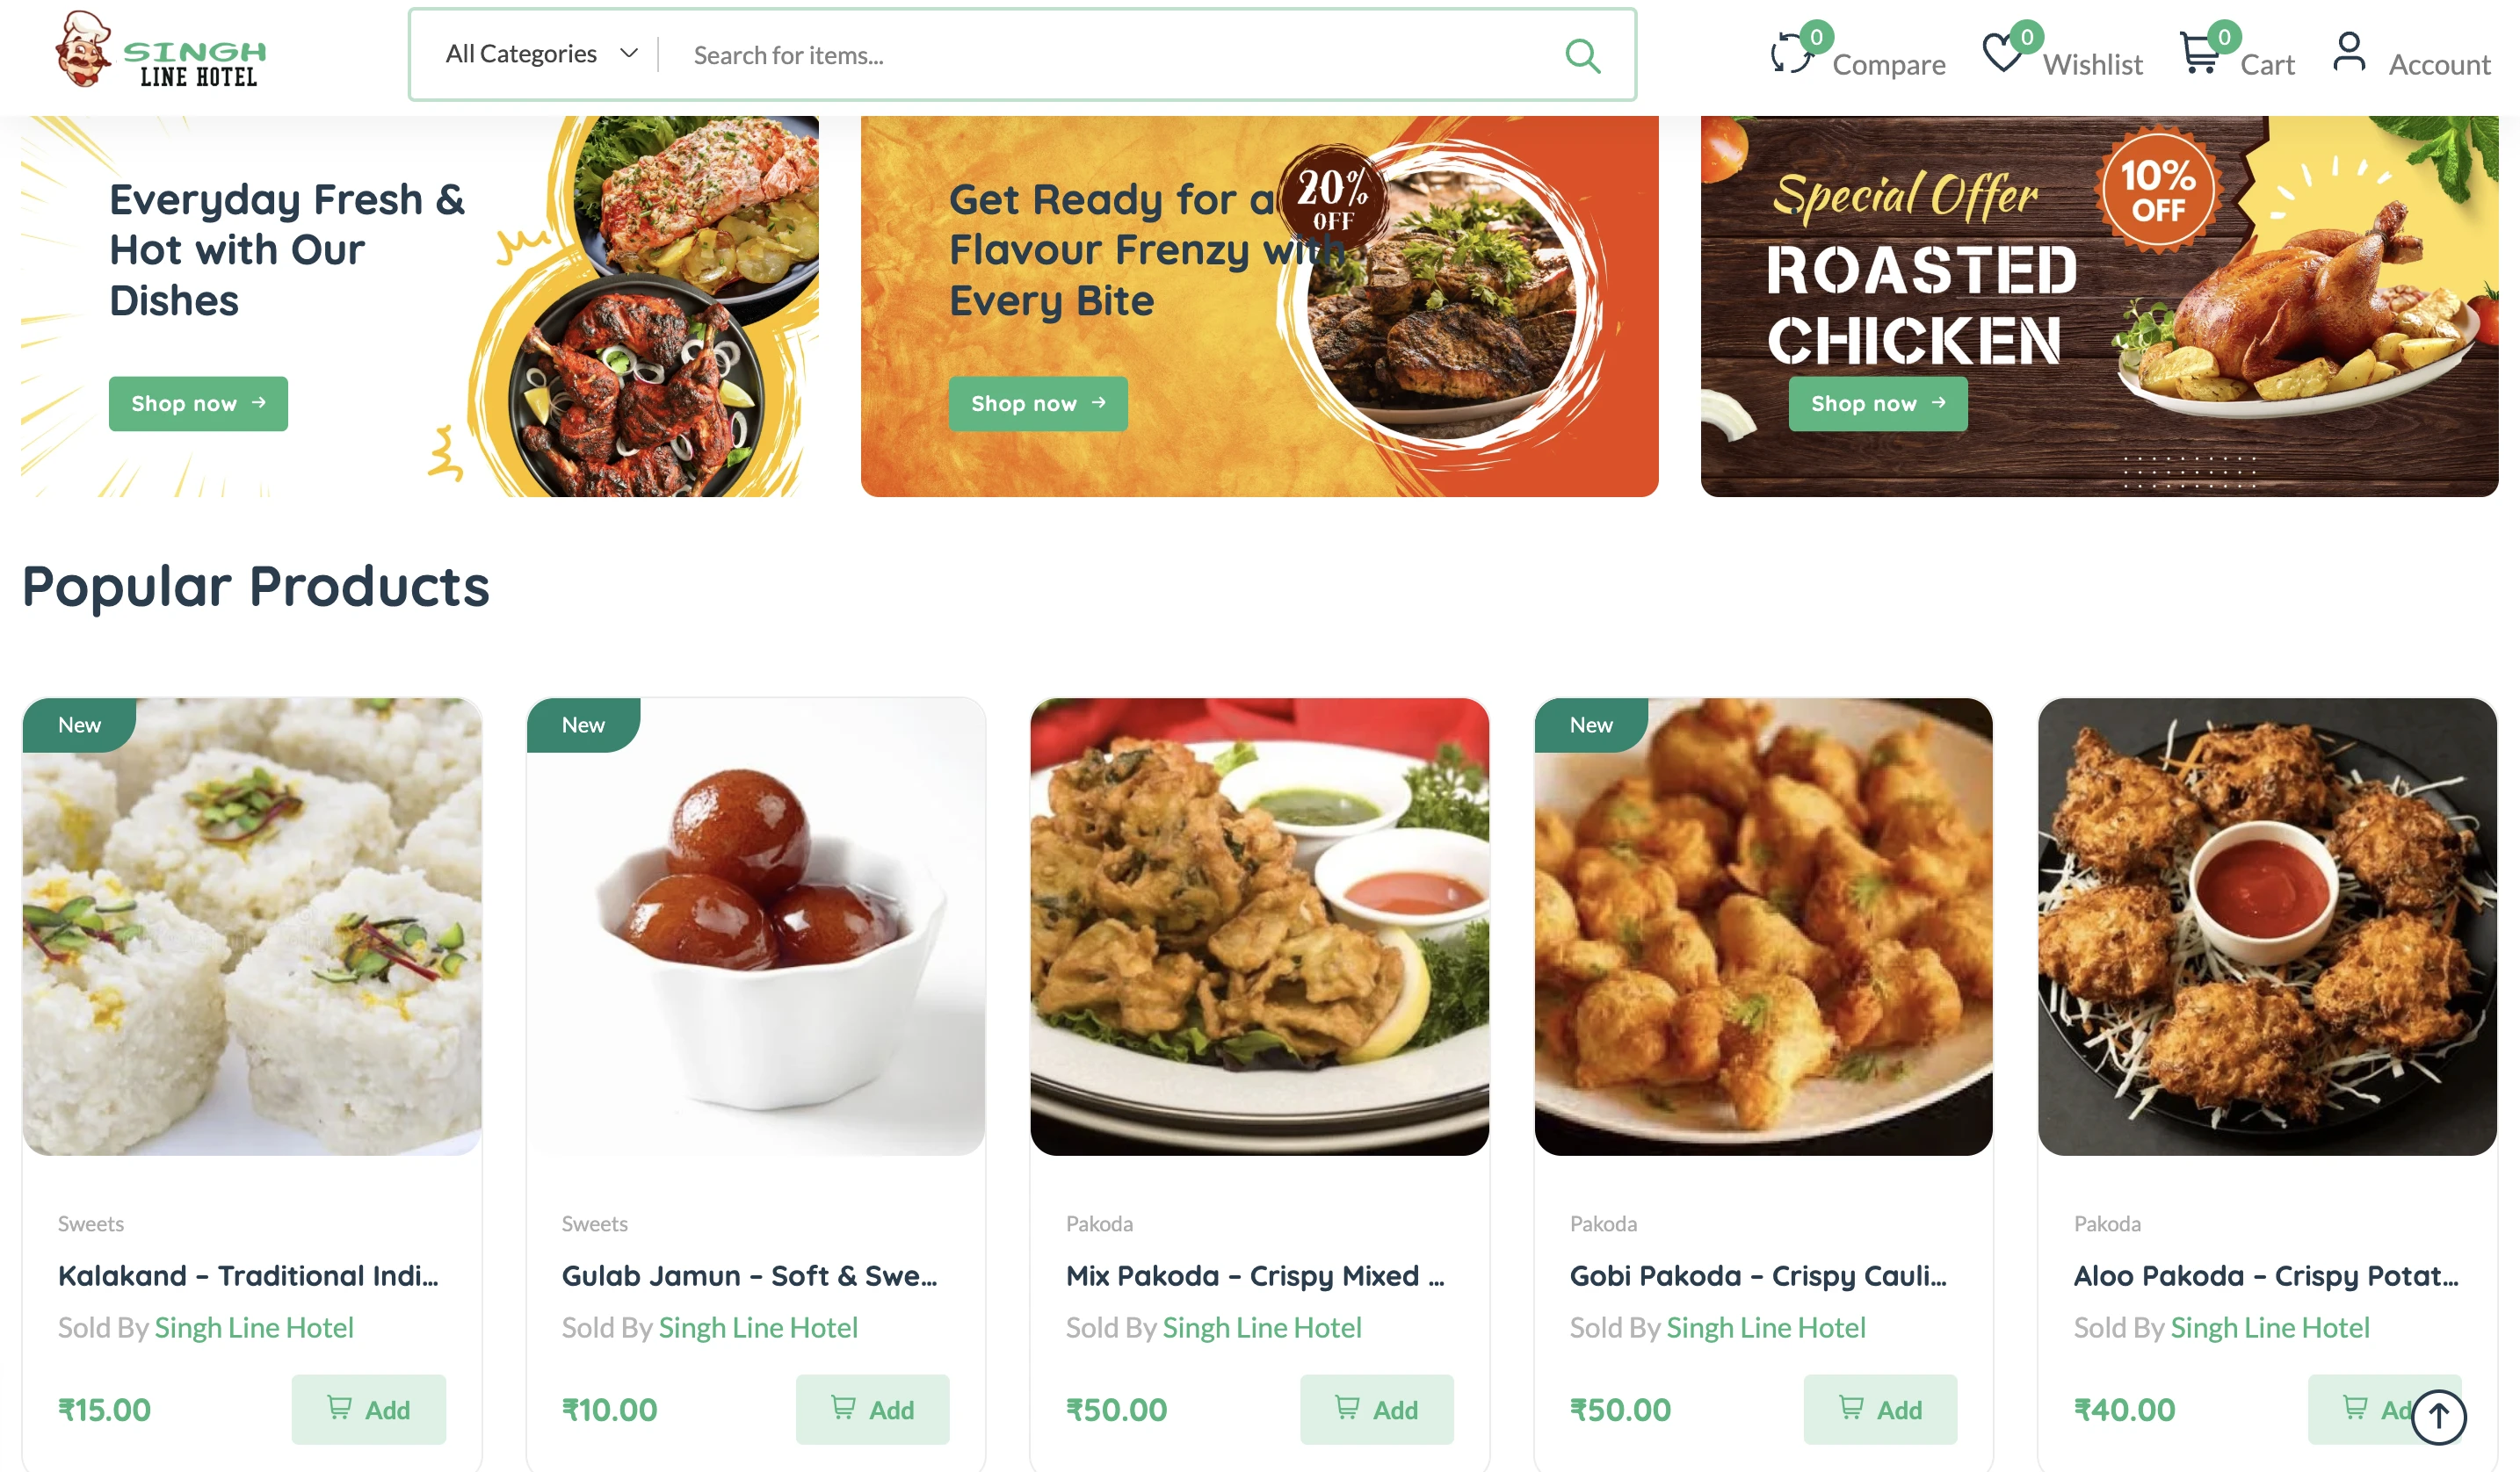Open the Gulab Jamun product image
Viewport: 2520px width, 1472px height.
(x=756, y=927)
